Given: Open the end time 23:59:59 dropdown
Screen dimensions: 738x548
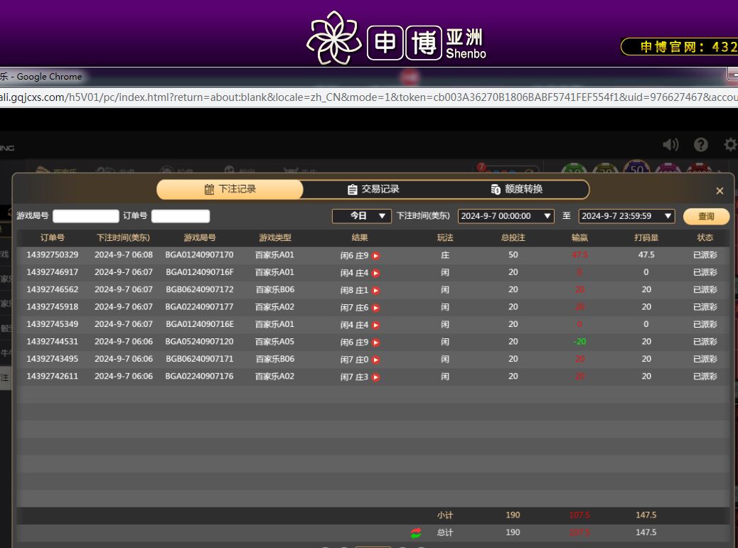Looking at the screenshot, I should [x=626, y=216].
